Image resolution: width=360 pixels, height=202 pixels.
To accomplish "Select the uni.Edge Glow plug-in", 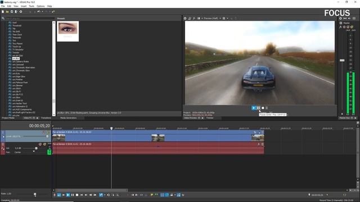I will (19, 76).
